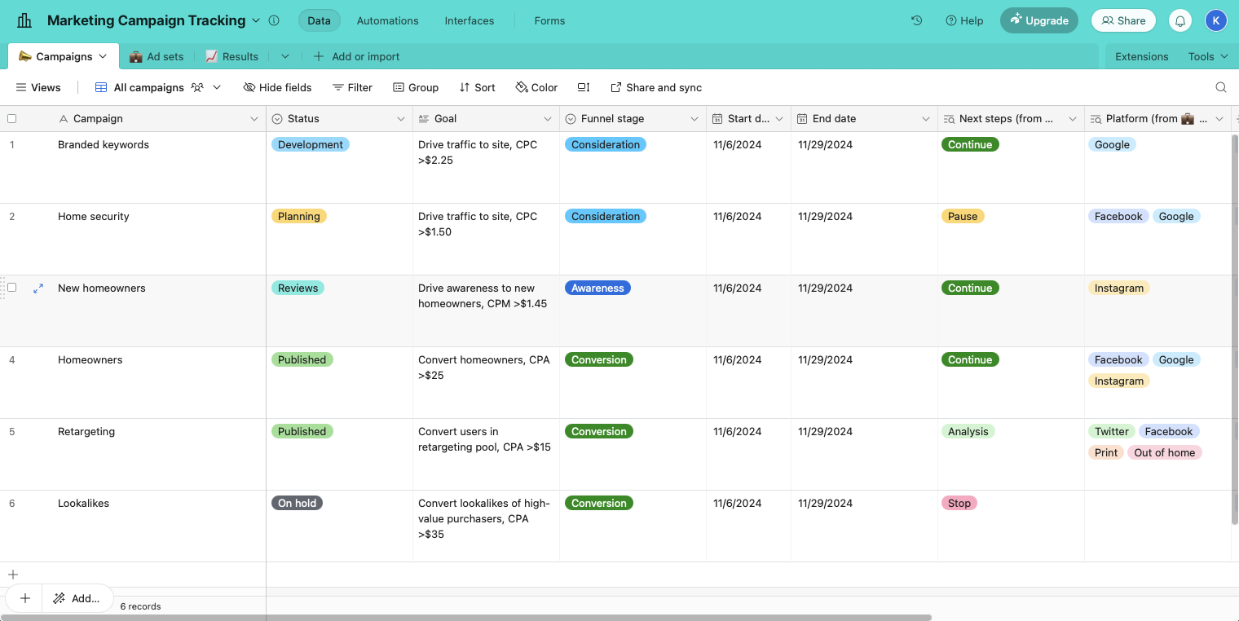Expand the New homeowners record
The image size is (1239, 621).
click(x=38, y=288)
